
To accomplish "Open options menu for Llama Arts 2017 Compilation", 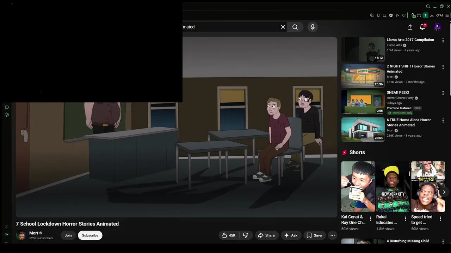I will point(443,40).
